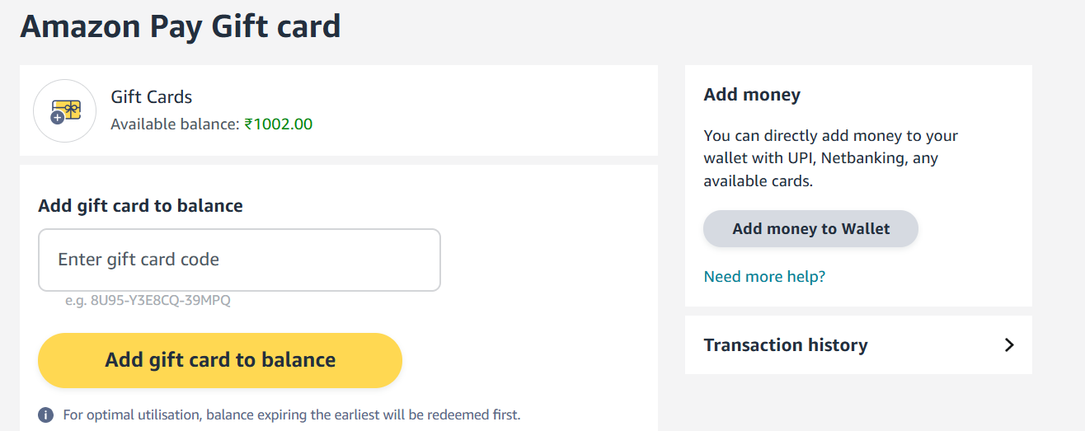The height and width of the screenshot is (431, 1085).
Task: Click the Amazon Pay Gift card page heading
Action: point(181,26)
